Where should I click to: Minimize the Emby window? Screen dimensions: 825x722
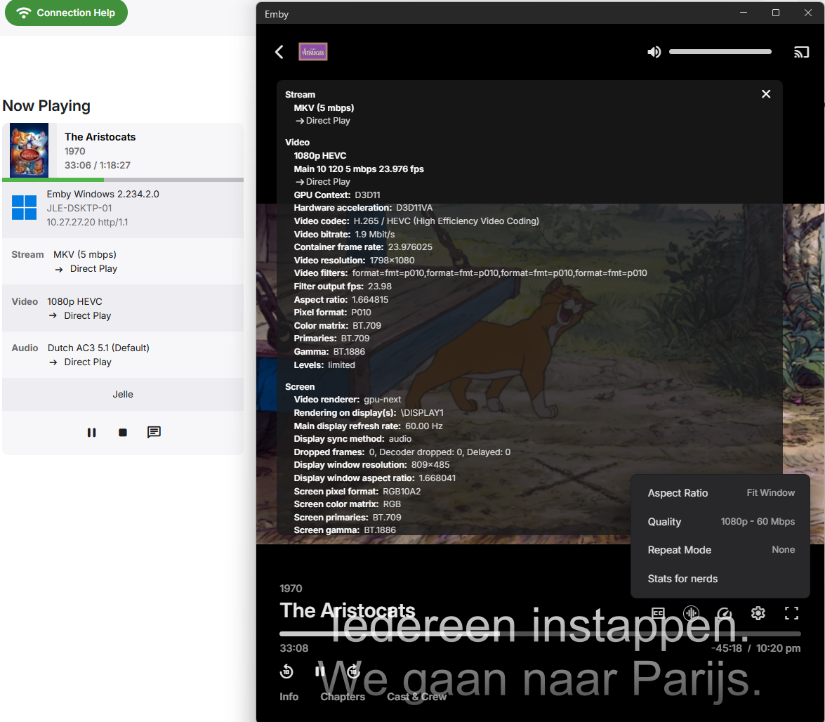744,13
